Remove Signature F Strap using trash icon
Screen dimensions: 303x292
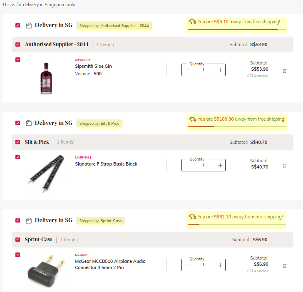point(285,166)
